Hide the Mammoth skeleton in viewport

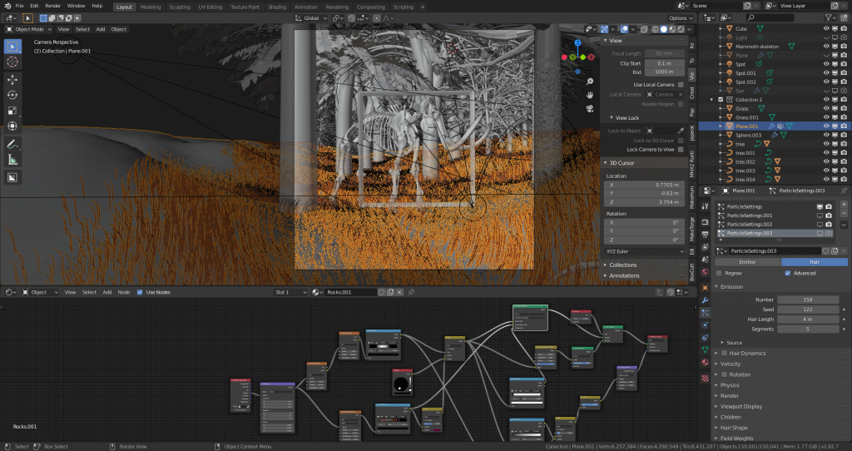tap(826, 47)
